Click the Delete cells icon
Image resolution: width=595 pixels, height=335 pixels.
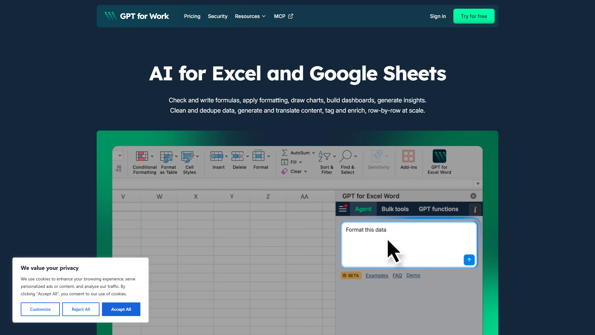point(238,156)
